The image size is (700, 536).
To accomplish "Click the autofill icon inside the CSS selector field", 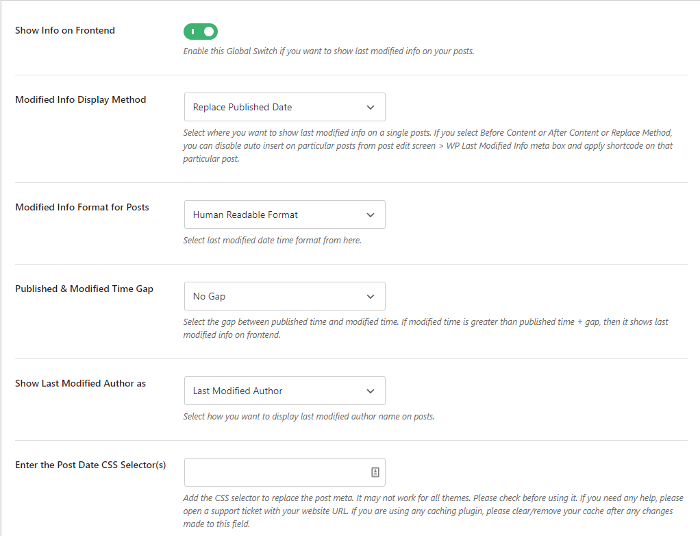I will click(x=375, y=472).
